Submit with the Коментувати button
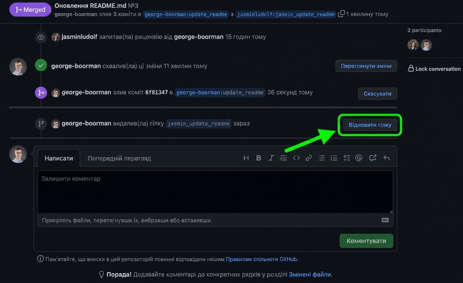This screenshot has height=283, width=463. click(x=366, y=241)
